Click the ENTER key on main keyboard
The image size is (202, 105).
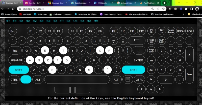coord(136,60)
